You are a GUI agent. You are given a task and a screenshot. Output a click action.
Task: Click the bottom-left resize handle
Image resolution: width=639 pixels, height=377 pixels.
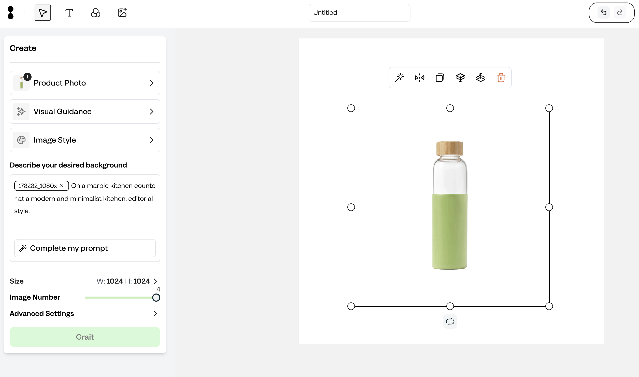tap(351, 306)
